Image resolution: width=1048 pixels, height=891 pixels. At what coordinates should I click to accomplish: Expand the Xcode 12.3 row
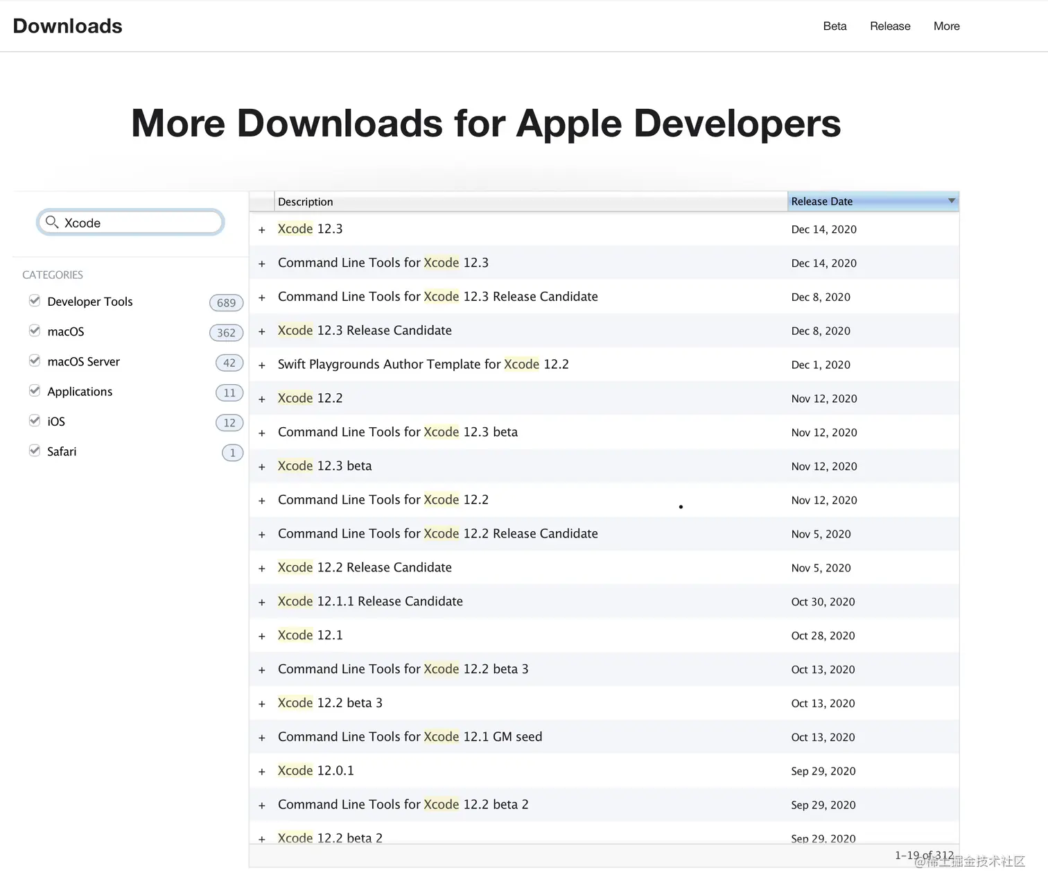tap(262, 230)
